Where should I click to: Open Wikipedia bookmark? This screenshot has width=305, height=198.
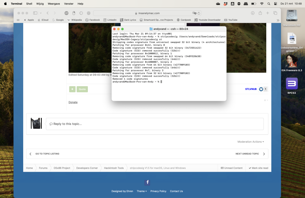click(74, 20)
